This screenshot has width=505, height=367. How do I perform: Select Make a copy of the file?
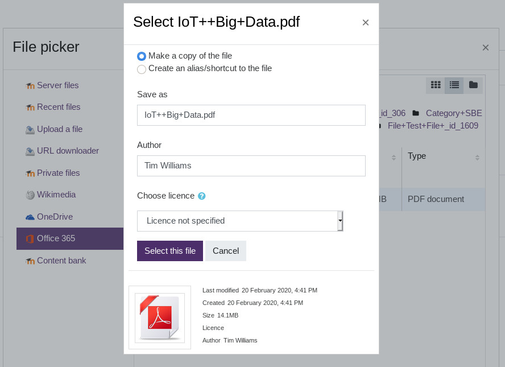pos(142,56)
